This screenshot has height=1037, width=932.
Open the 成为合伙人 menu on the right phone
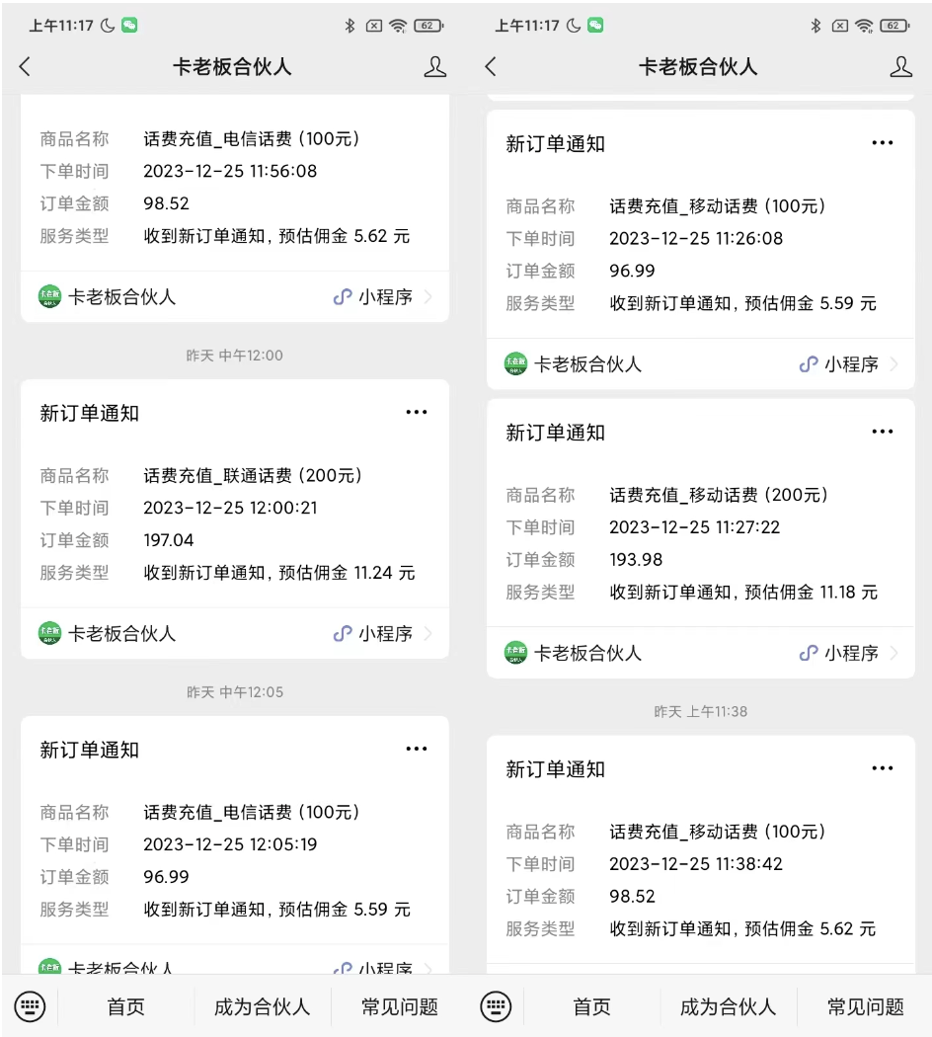(729, 1006)
